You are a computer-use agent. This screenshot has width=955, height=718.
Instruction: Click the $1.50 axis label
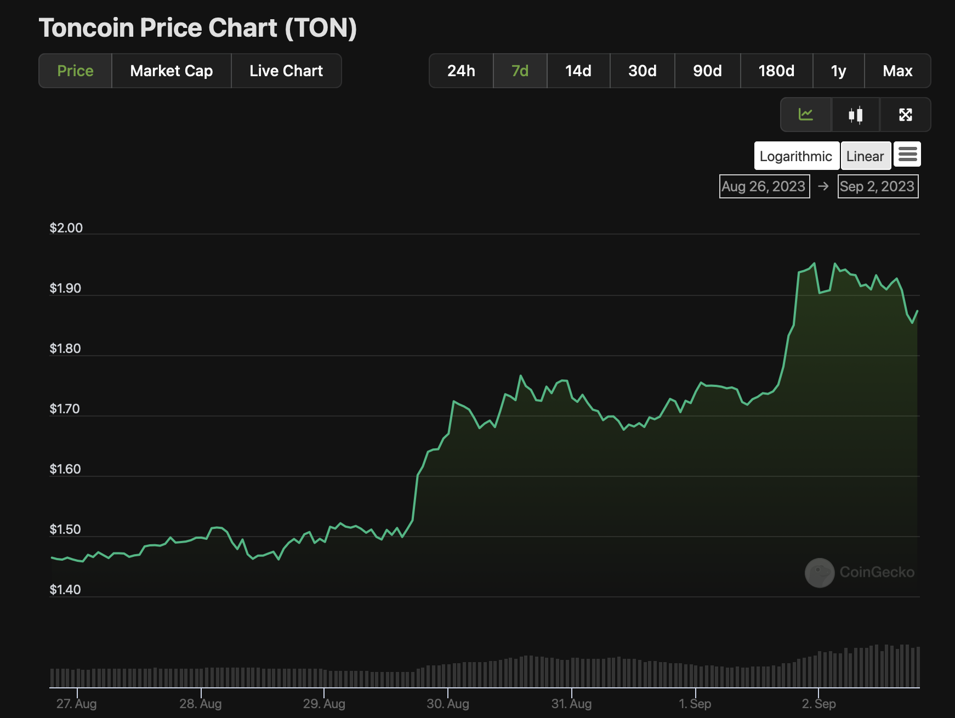(x=65, y=529)
